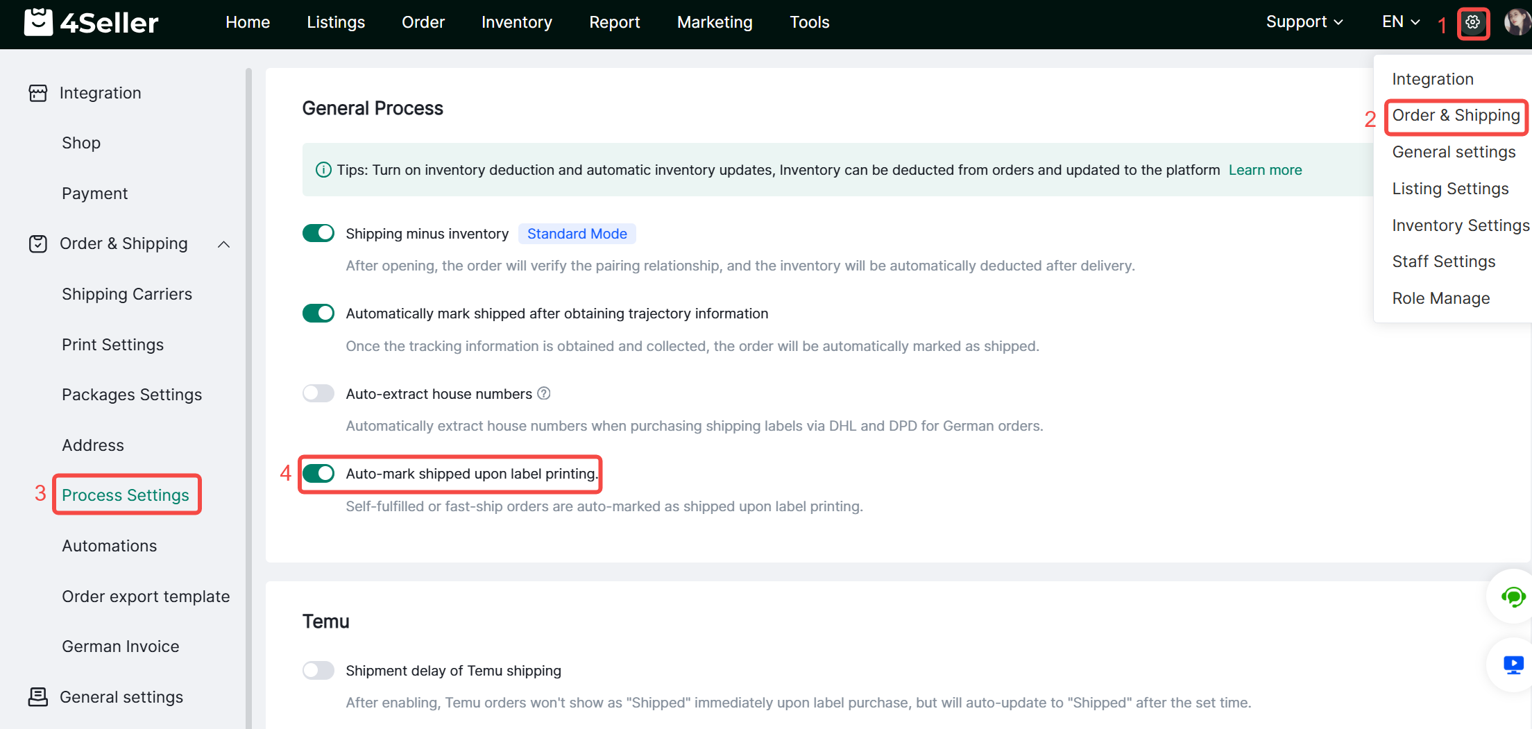The height and width of the screenshot is (729, 1532).
Task: Click the 4Seller logo icon
Action: [x=38, y=22]
